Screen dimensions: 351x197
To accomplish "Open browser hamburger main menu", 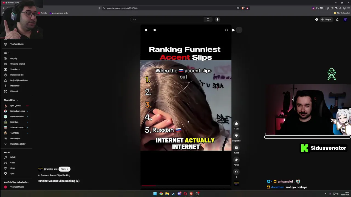I will 349,8.
